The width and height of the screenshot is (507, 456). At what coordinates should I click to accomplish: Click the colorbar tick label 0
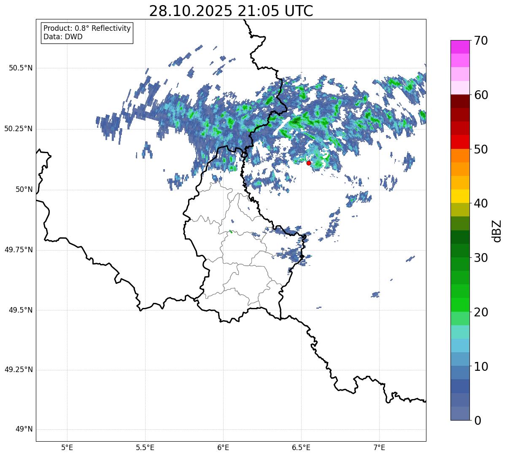click(477, 421)
